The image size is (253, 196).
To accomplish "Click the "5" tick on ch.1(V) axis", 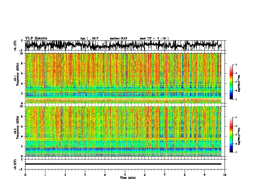I will click(x=22, y=41).
